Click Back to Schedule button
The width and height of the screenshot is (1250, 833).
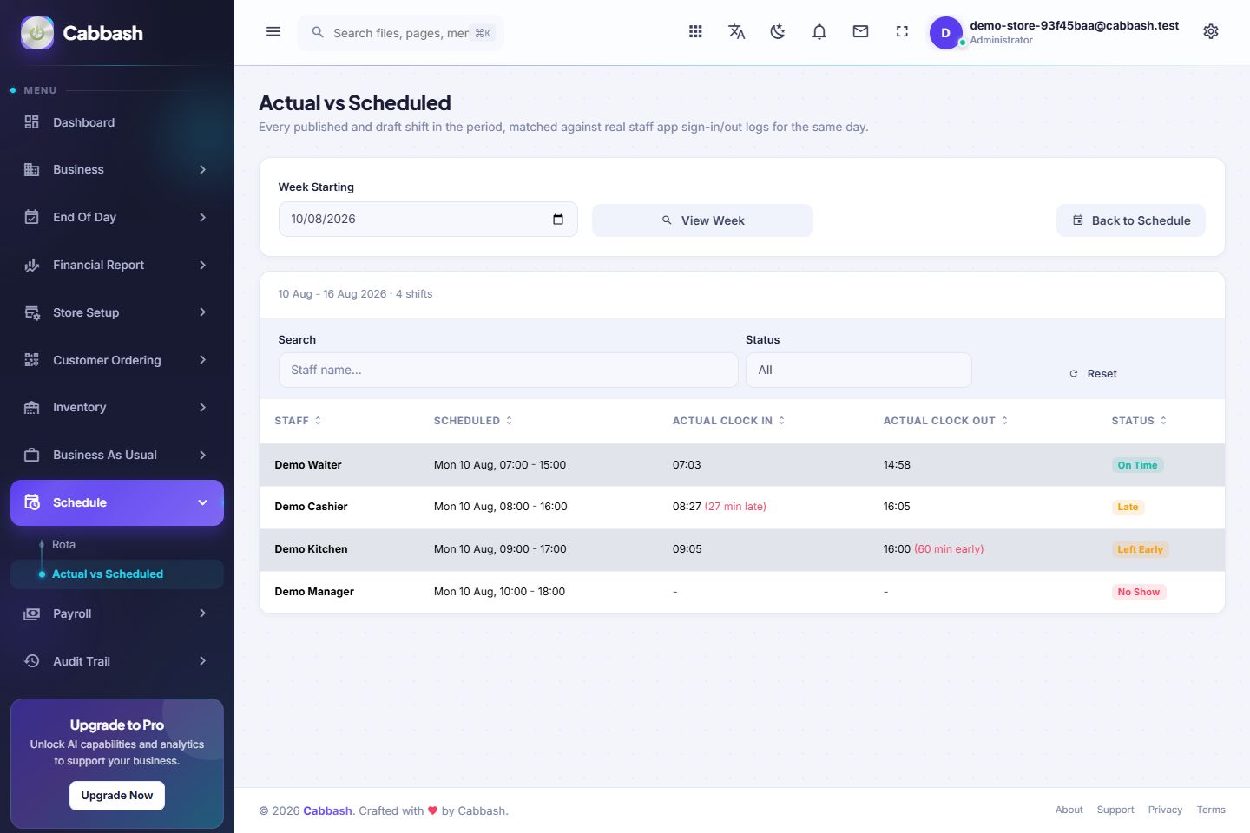(x=1131, y=220)
